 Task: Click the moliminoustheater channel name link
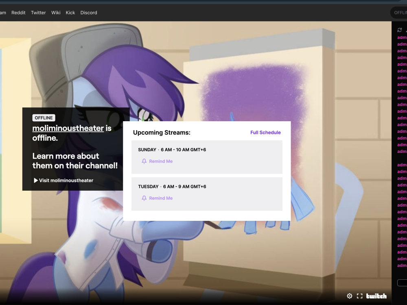click(68, 128)
